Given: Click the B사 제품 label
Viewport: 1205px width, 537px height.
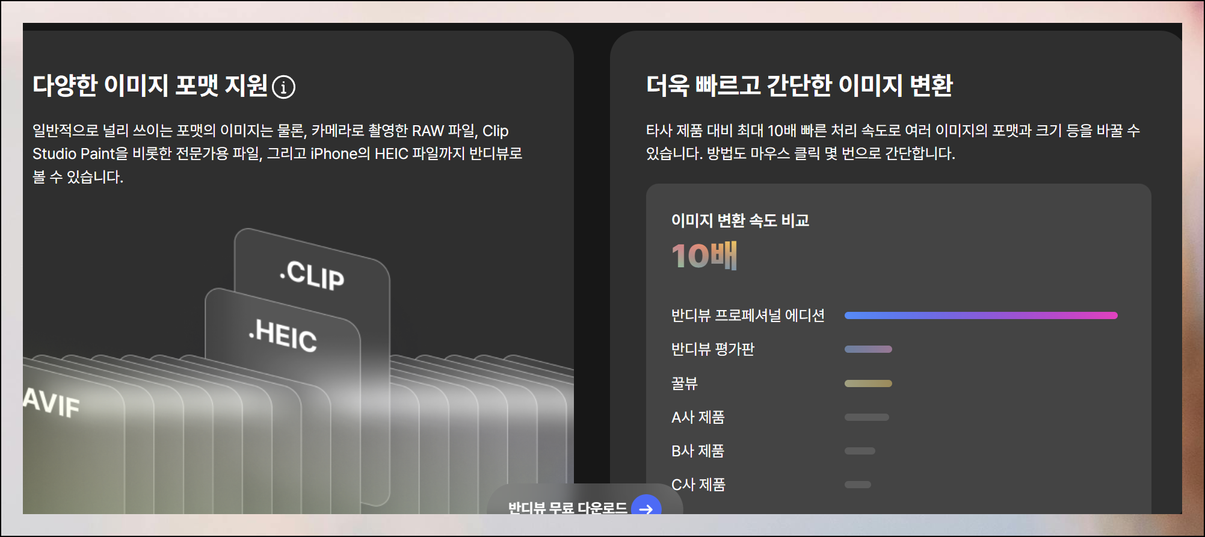Looking at the screenshot, I should coord(698,451).
